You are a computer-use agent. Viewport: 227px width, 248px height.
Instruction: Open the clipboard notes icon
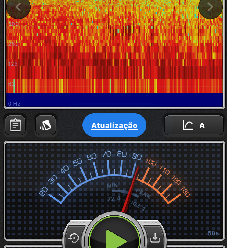tap(15, 125)
